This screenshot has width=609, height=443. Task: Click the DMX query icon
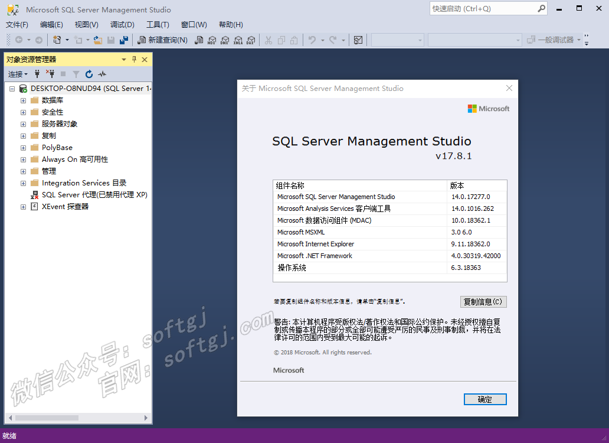pos(225,40)
